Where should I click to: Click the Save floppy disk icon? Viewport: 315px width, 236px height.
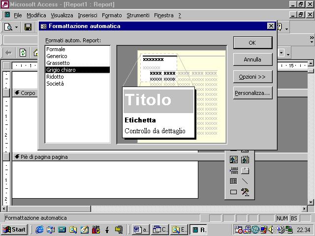point(28,27)
